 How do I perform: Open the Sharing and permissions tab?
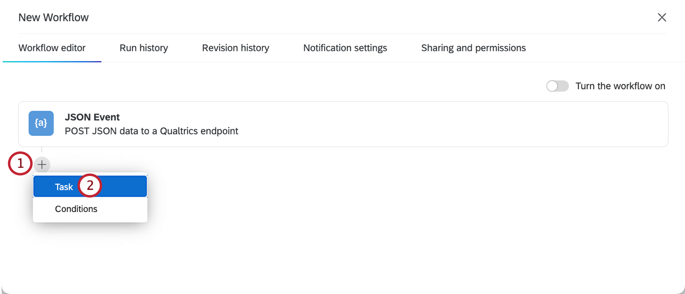click(x=473, y=48)
